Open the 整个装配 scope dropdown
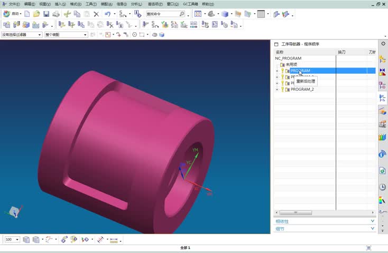 tap(66, 35)
